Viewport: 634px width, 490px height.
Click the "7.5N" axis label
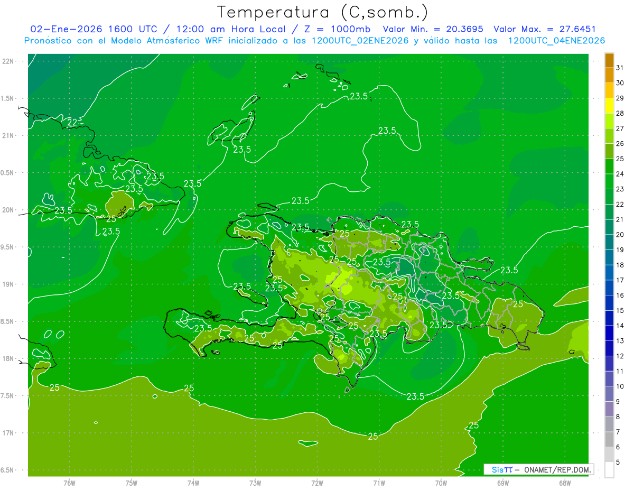pyautogui.click(x=7, y=396)
